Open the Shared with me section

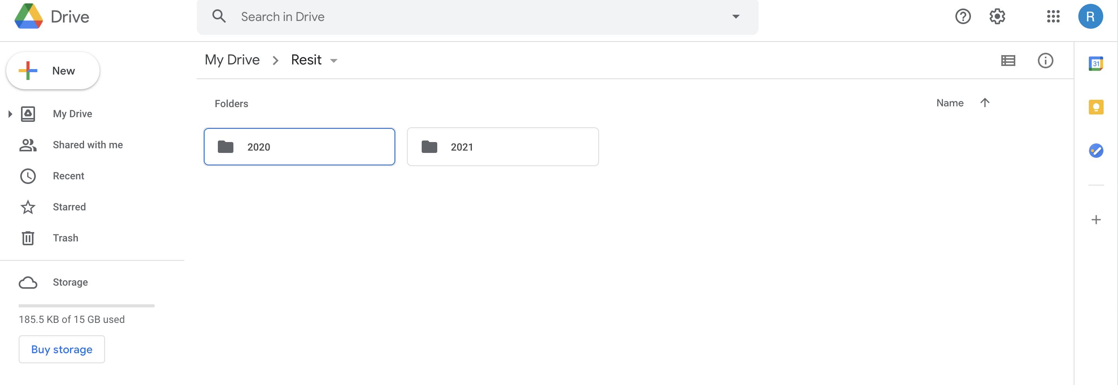click(88, 145)
